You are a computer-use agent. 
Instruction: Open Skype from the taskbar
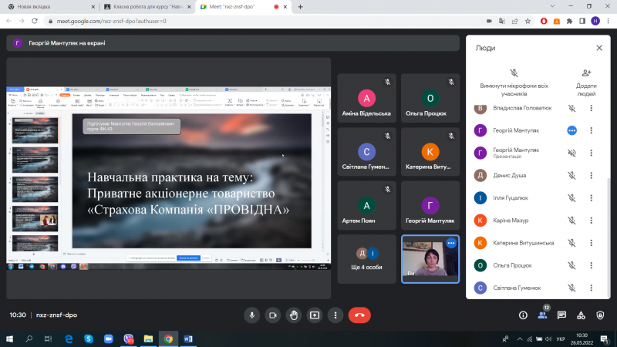coord(89,339)
